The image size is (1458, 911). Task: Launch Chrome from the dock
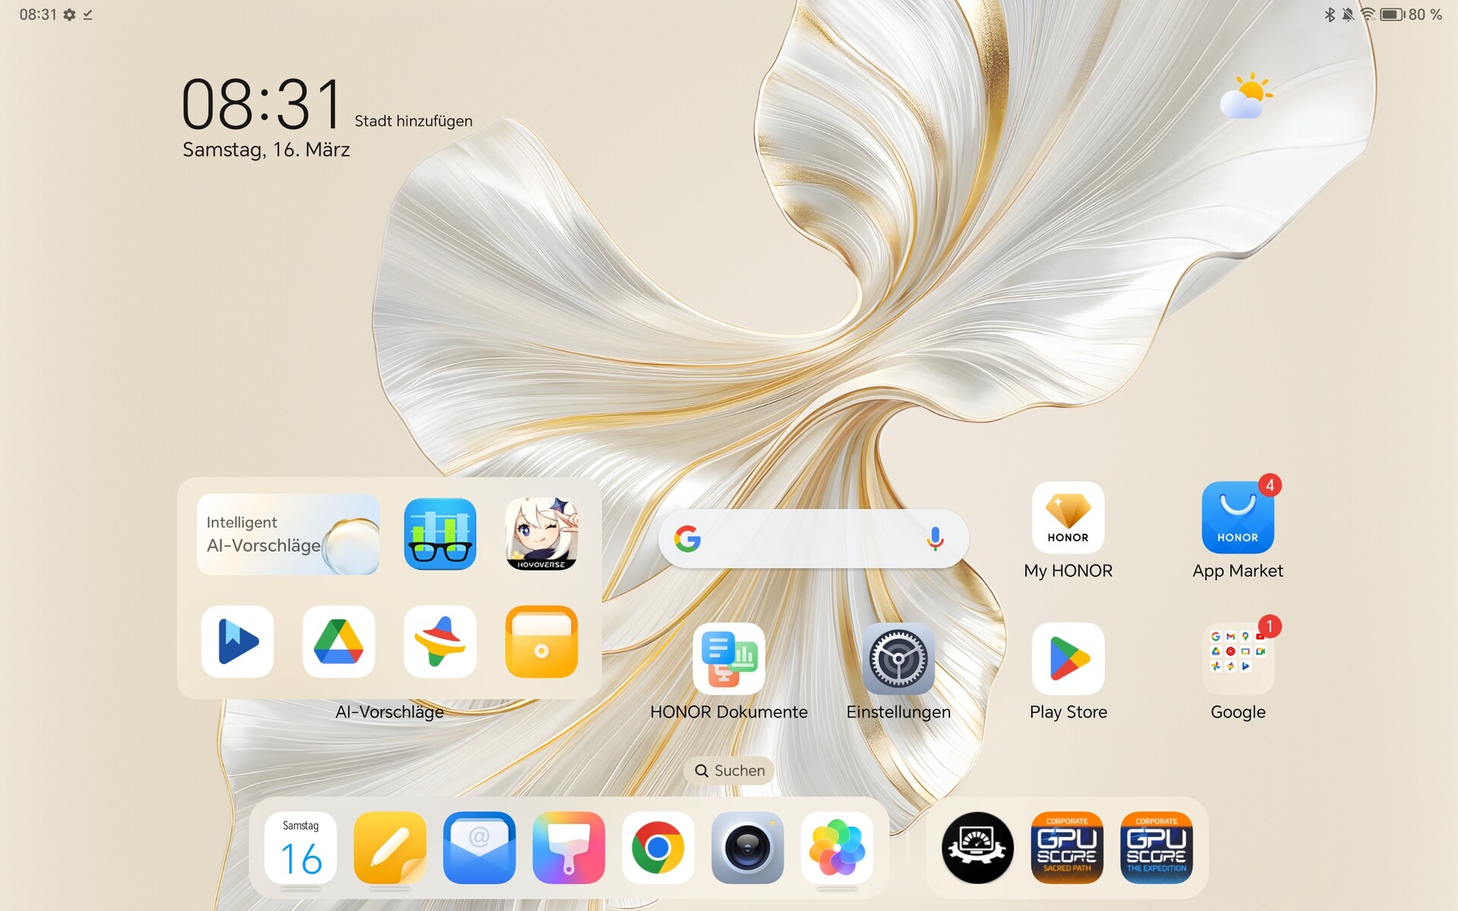pyautogui.click(x=658, y=847)
